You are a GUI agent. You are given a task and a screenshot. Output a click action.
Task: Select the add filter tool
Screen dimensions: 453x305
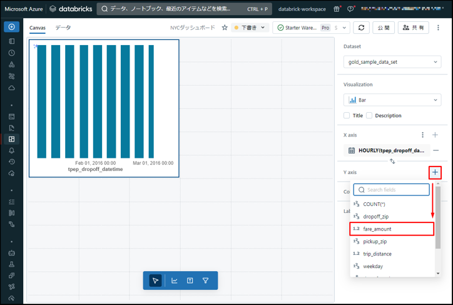(x=205, y=281)
